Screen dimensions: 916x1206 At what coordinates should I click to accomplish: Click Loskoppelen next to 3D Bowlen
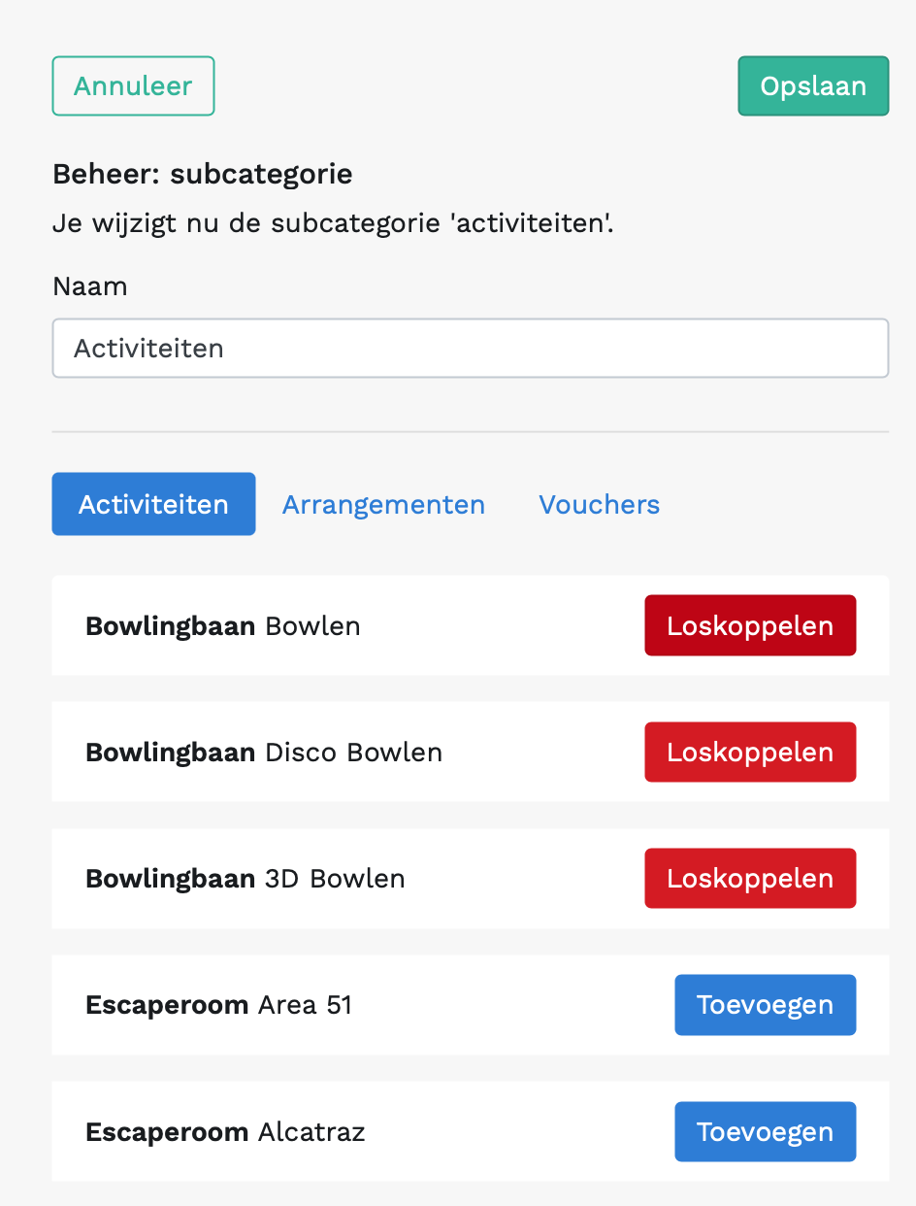(x=750, y=879)
